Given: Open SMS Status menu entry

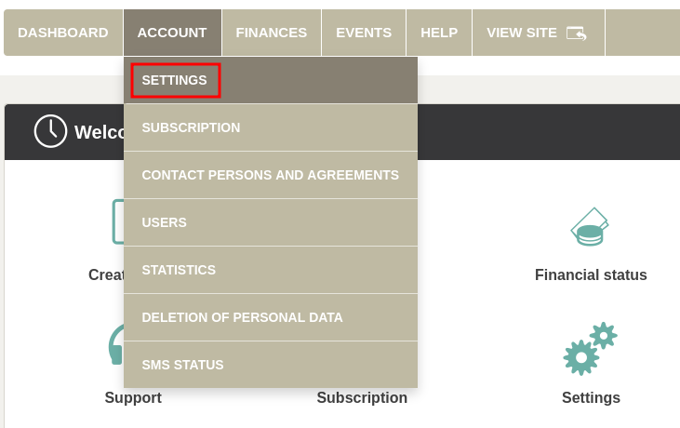Looking at the screenshot, I should click(182, 365).
